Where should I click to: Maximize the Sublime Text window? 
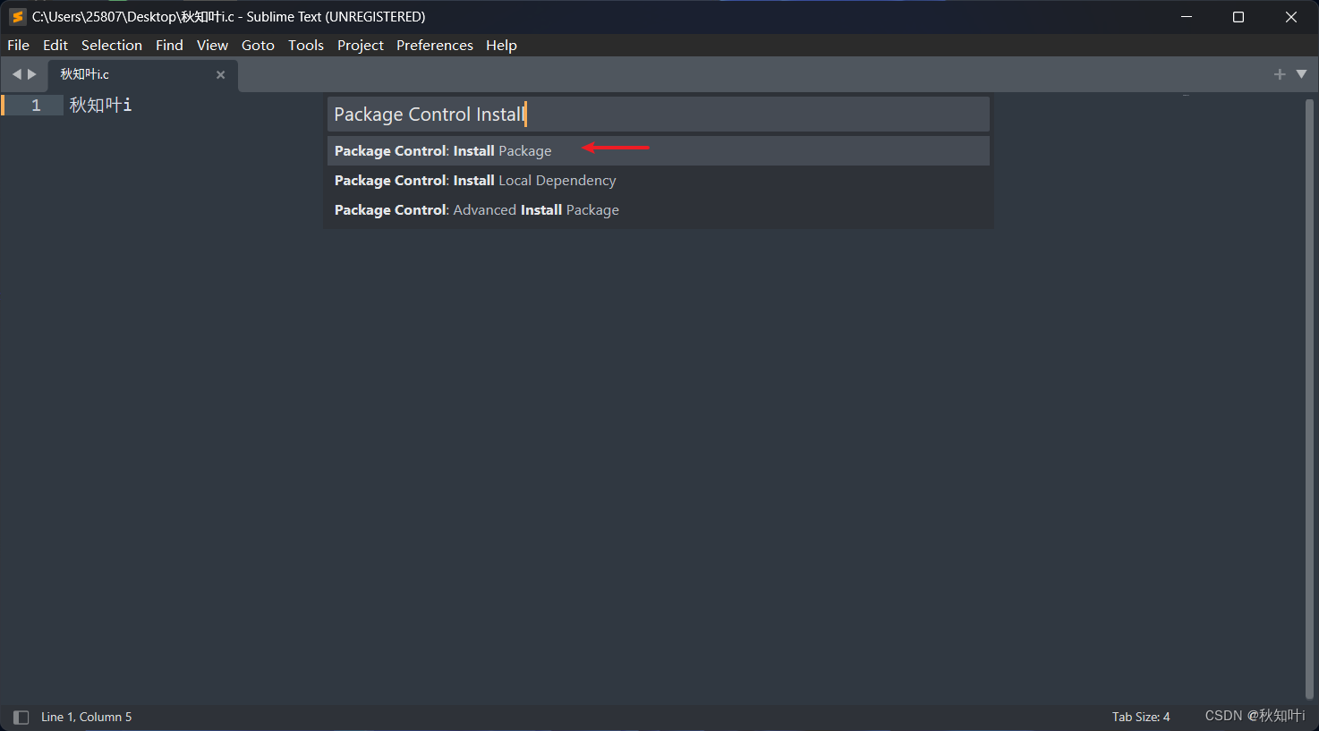pos(1238,17)
